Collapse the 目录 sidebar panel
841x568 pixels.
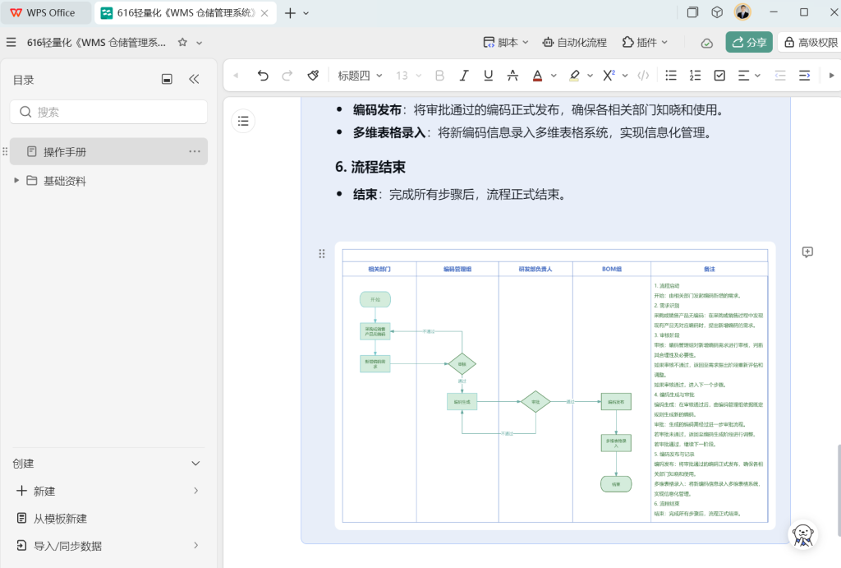(x=194, y=80)
